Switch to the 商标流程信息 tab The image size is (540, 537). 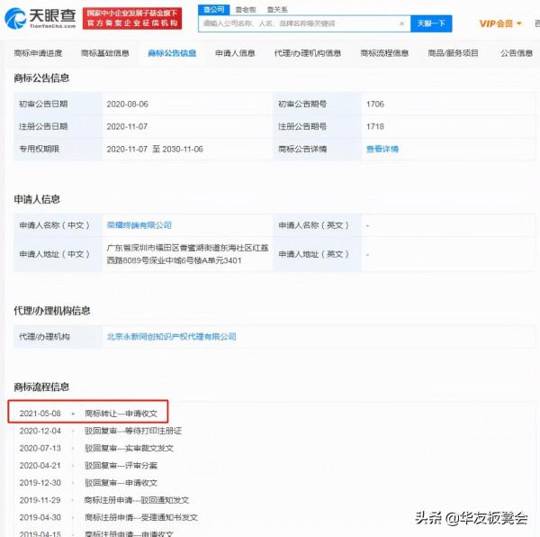click(384, 53)
